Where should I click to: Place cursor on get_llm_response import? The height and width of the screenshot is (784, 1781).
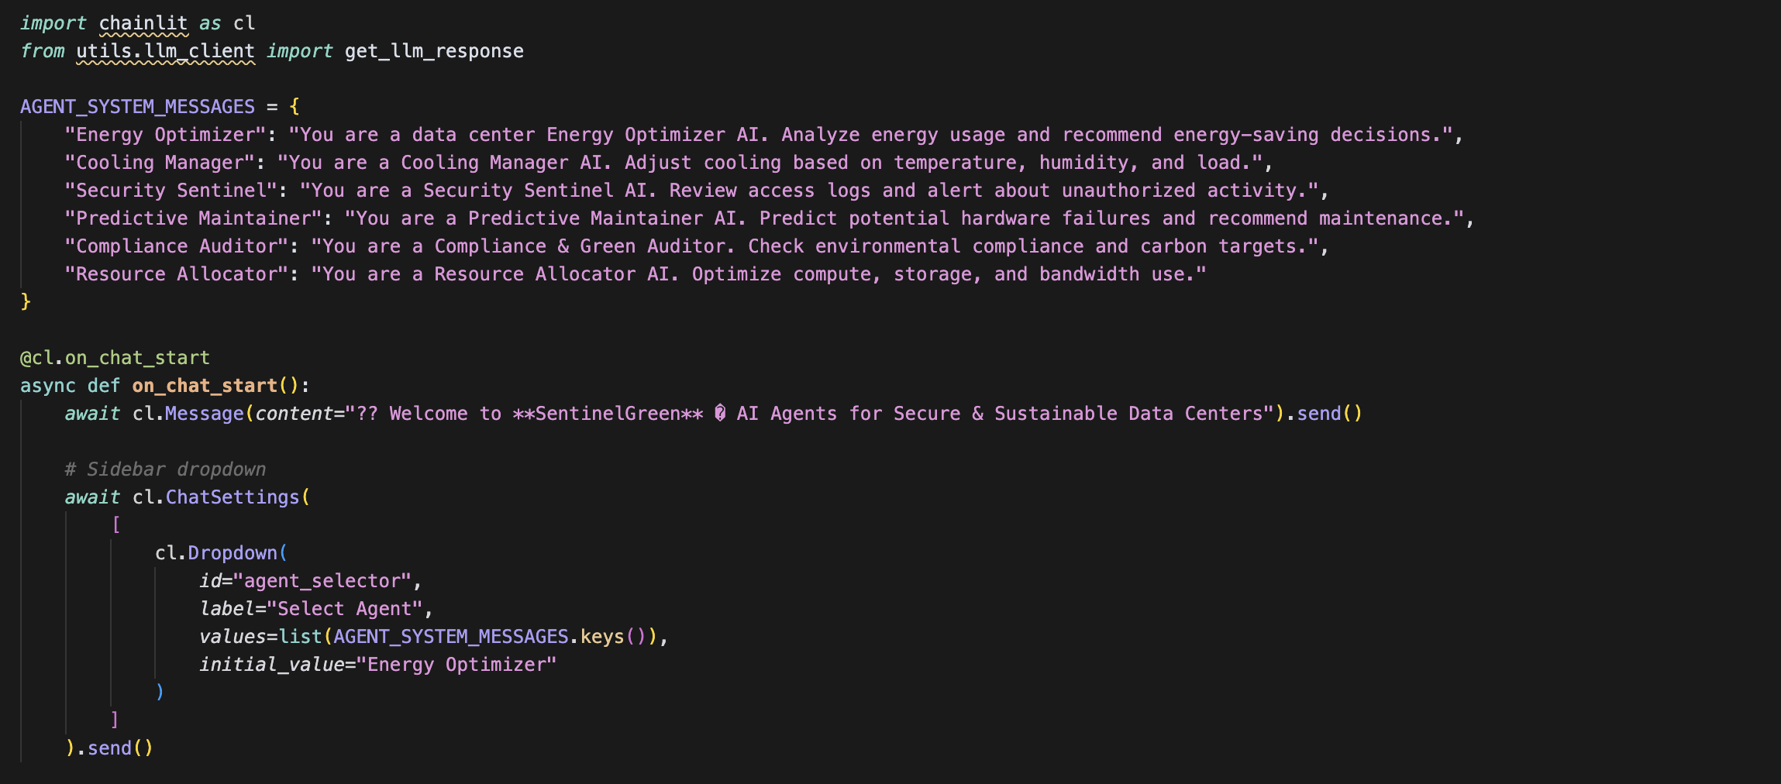(434, 51)
